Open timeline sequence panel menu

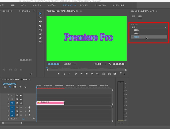(30, 80)
